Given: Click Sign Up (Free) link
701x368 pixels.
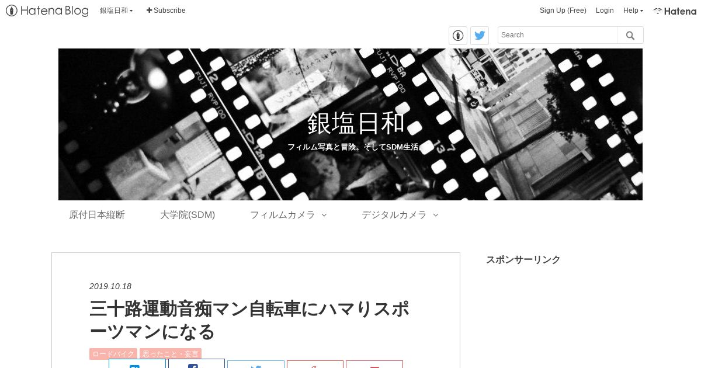Looking at the screenshot, I should coord(563,11).
